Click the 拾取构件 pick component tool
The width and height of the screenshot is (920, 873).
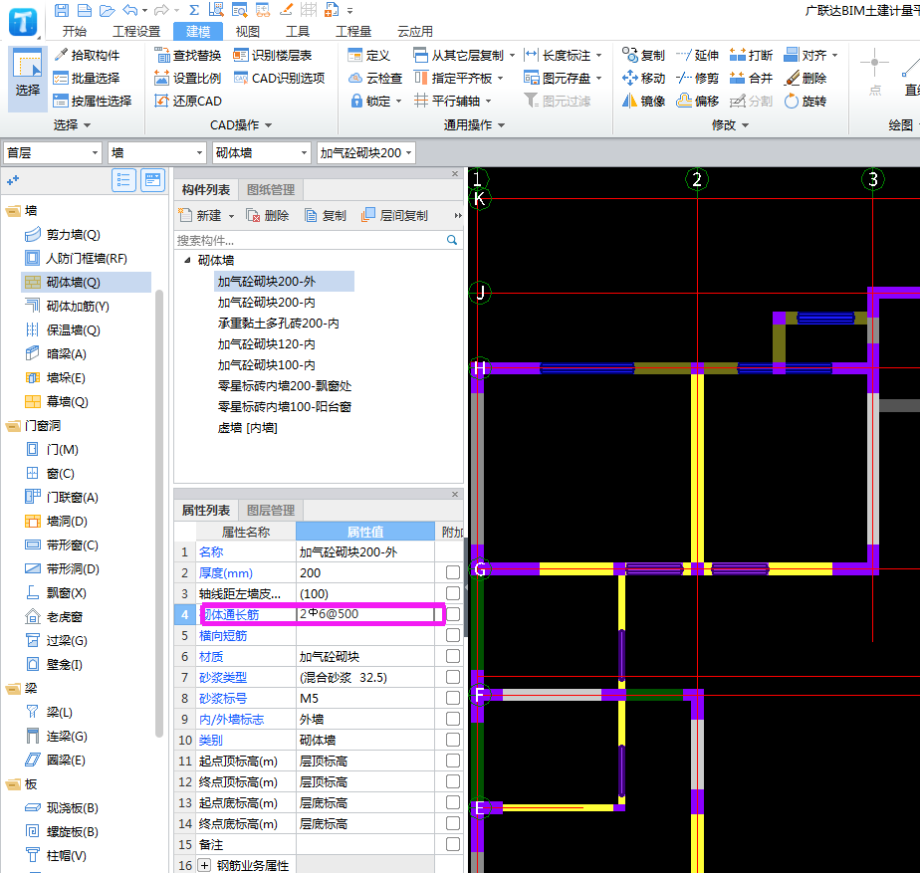tap(87, 55)
